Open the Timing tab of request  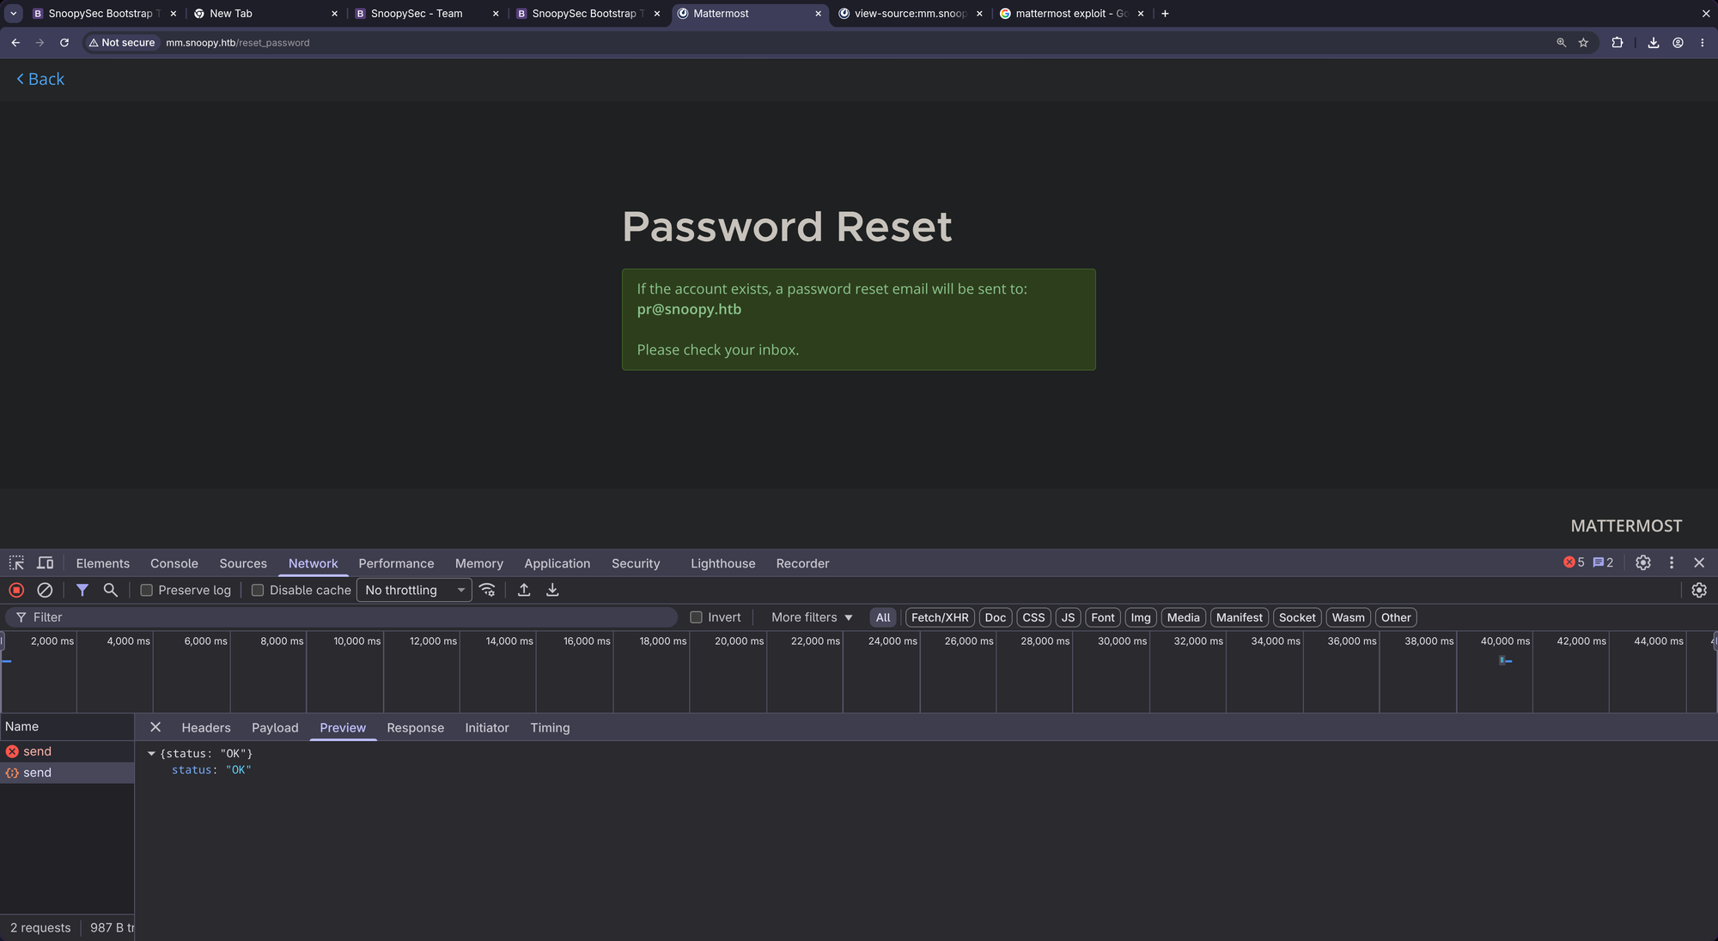click(550, 727)
